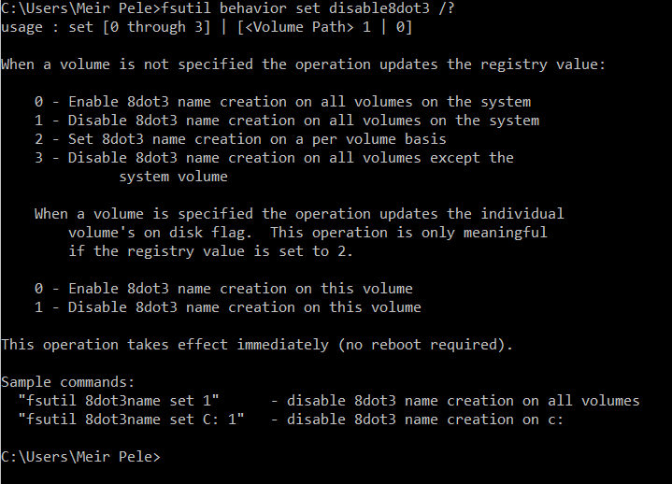Screen dimensions: 672x484
Task: Click the sample 'fsutil 8dot3name set 1' command
Action: (119, 401)
